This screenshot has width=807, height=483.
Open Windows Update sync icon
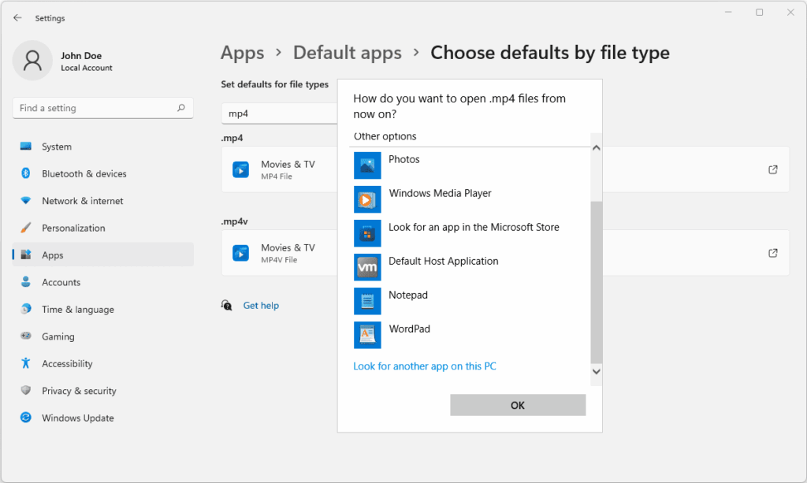pos(26,417)
